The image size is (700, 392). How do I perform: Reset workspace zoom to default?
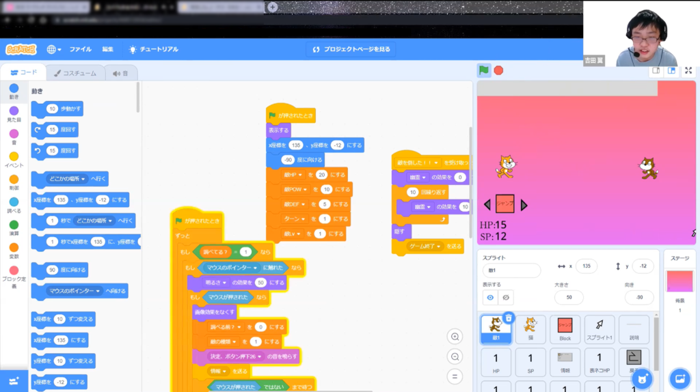(455, 376)
